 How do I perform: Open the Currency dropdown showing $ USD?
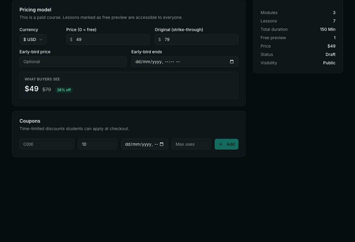tap(33, 39)
